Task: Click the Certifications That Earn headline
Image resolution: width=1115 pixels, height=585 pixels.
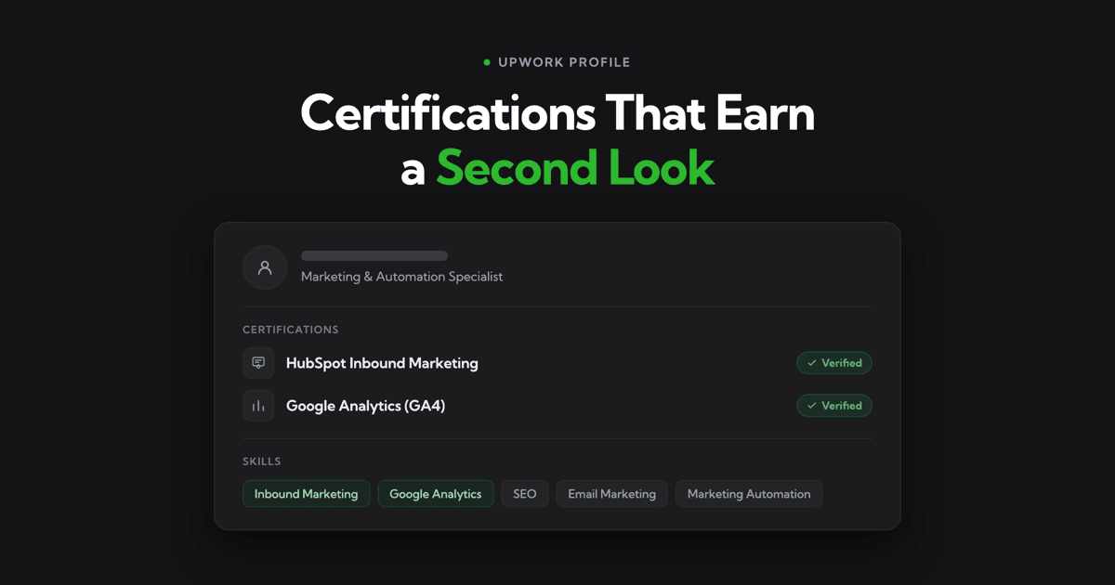Action: (x=557, y=113)
